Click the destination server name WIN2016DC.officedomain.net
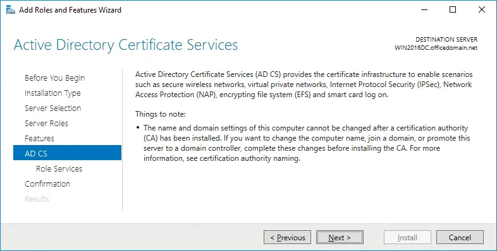Image resolution: width=497 pixels, height=251 pixels. 436,48
